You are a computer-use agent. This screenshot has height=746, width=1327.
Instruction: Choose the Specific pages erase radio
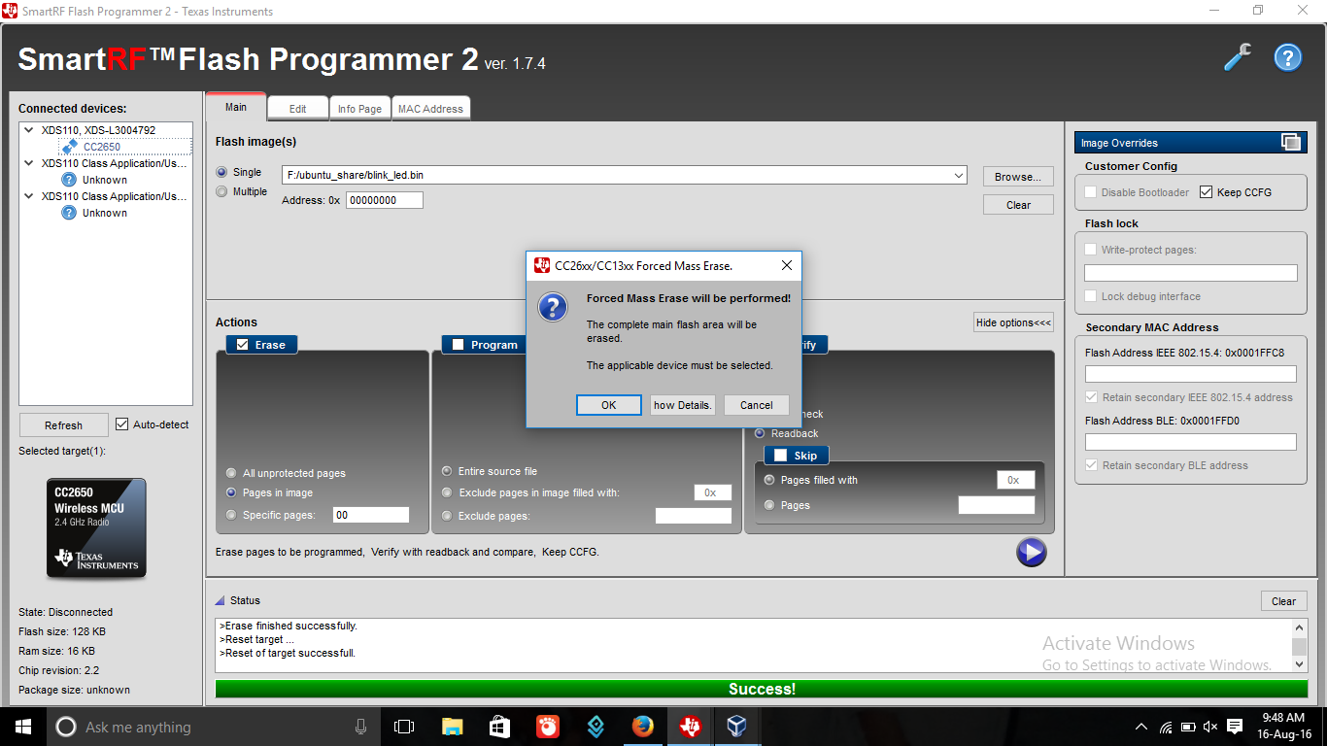click(231, 515)
